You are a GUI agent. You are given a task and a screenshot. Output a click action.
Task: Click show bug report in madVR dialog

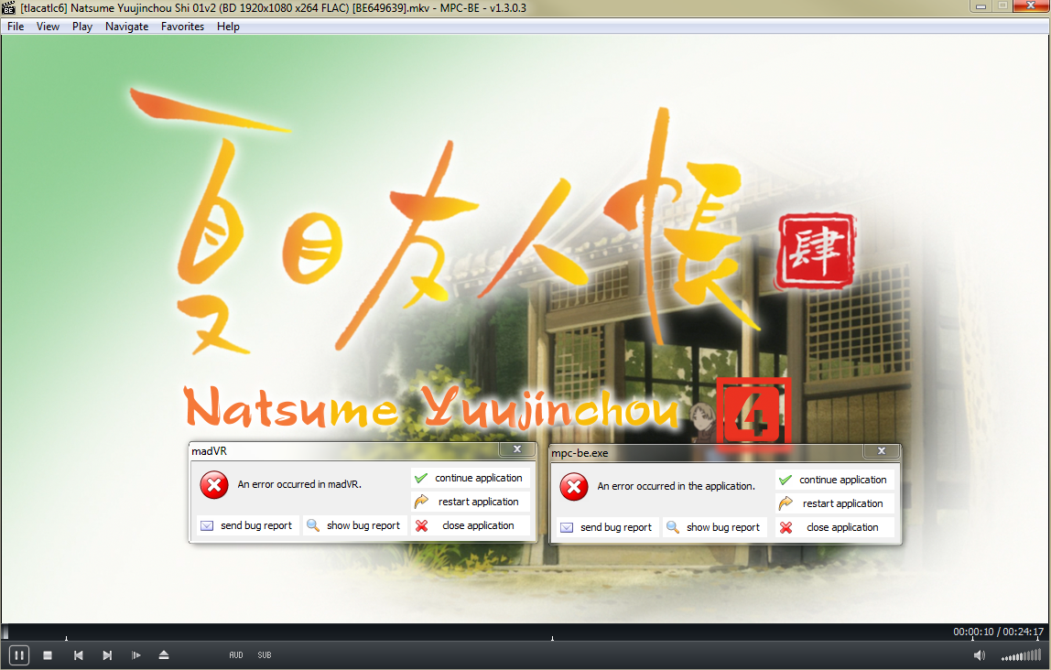click(355, 526)
